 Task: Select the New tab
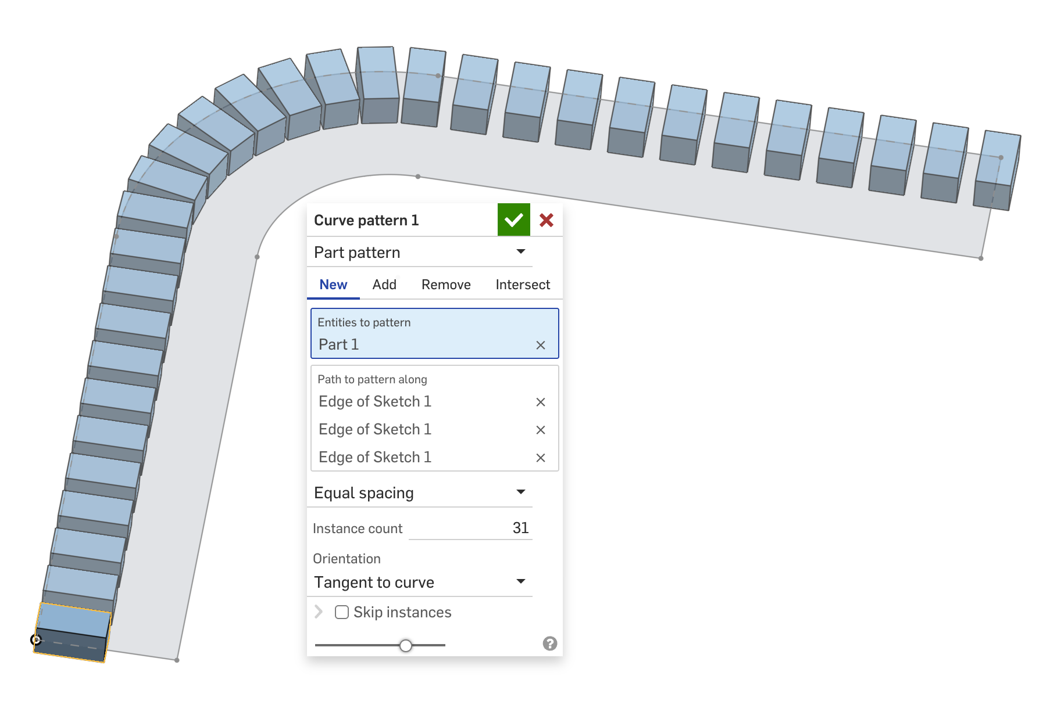click(333, 285)
